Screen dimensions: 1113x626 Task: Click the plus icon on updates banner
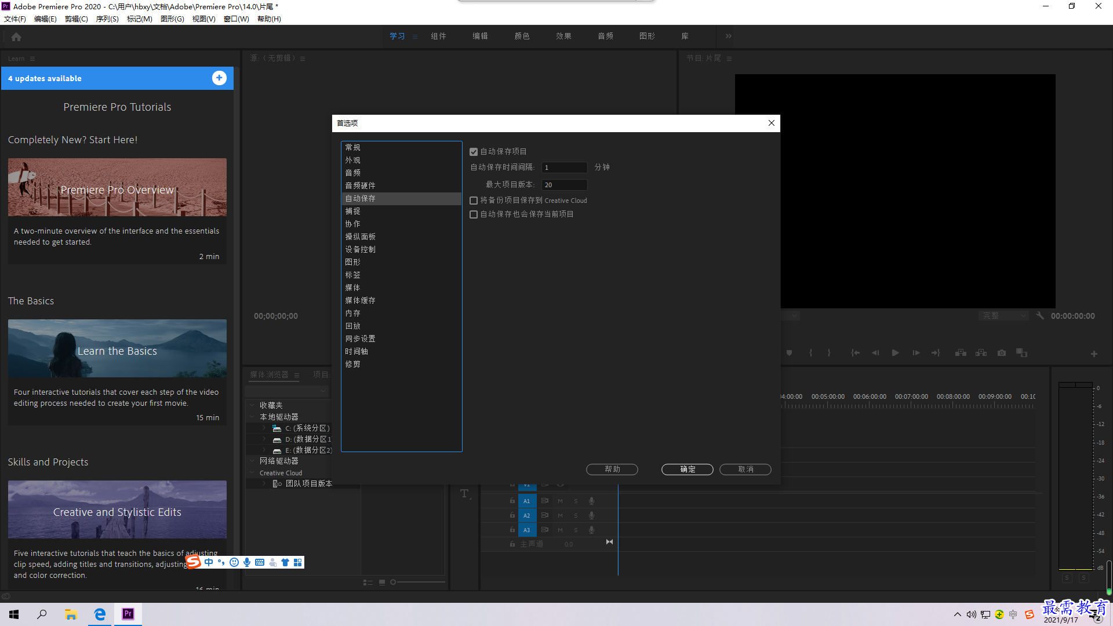219,78
